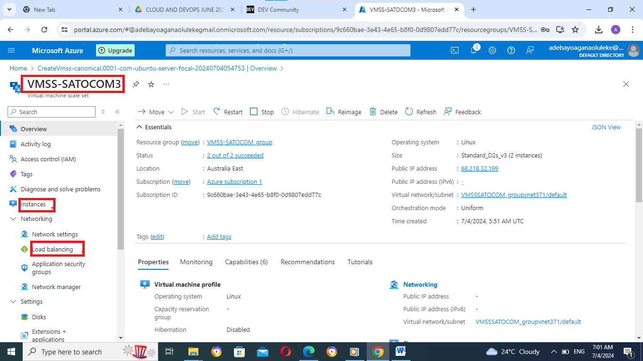This screenshot has width=643, height=361.
Task: Click the Feedback command in toolbar
Action: [463, 112]
